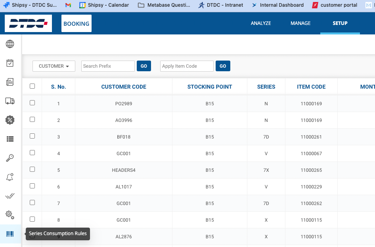Open the percent discount badge icon
Image resolution: width=375 pixels, height=247 pixels.
click(10, 120)
